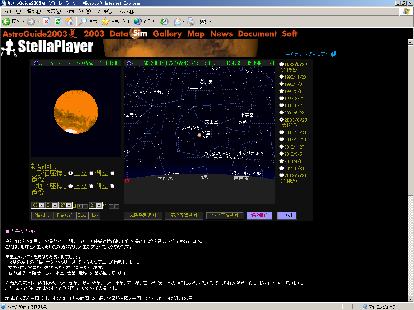Screen dimensions: 414x310
Task: Open the hour 21 dropdown
Action: click(x=99, y=206)
